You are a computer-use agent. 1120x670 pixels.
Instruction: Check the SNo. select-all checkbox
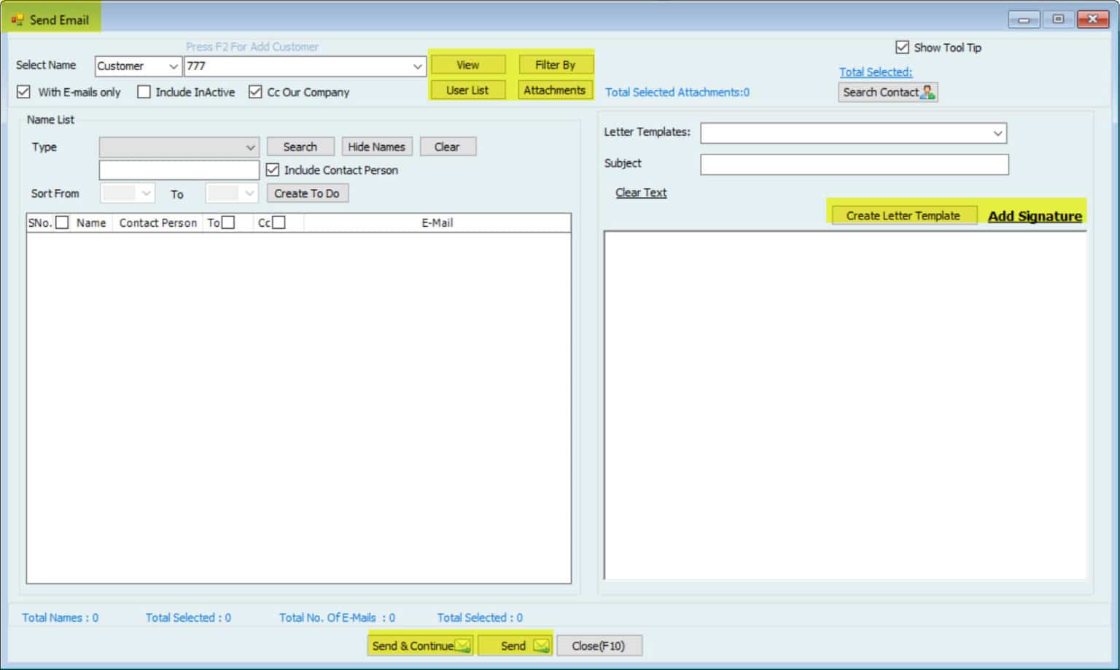62,222
